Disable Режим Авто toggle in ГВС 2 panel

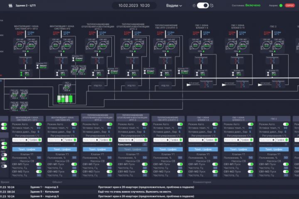click(x=286, y=124)
